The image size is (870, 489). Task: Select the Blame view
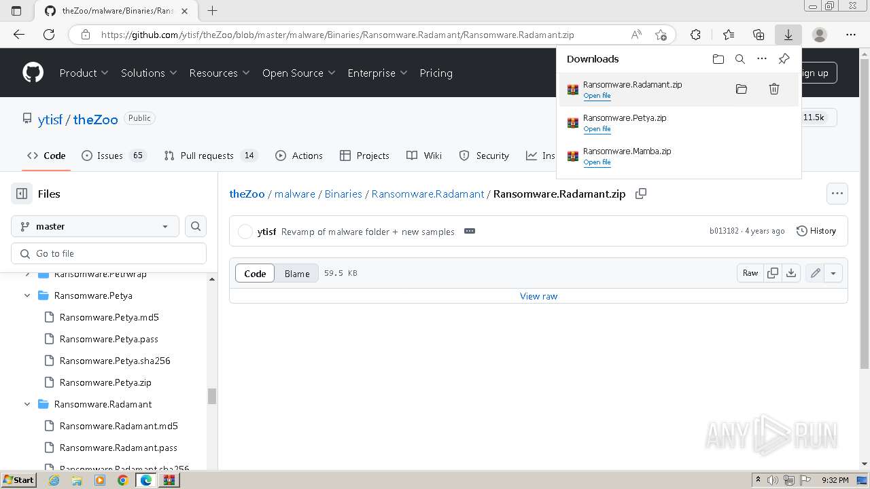[297, 273]
